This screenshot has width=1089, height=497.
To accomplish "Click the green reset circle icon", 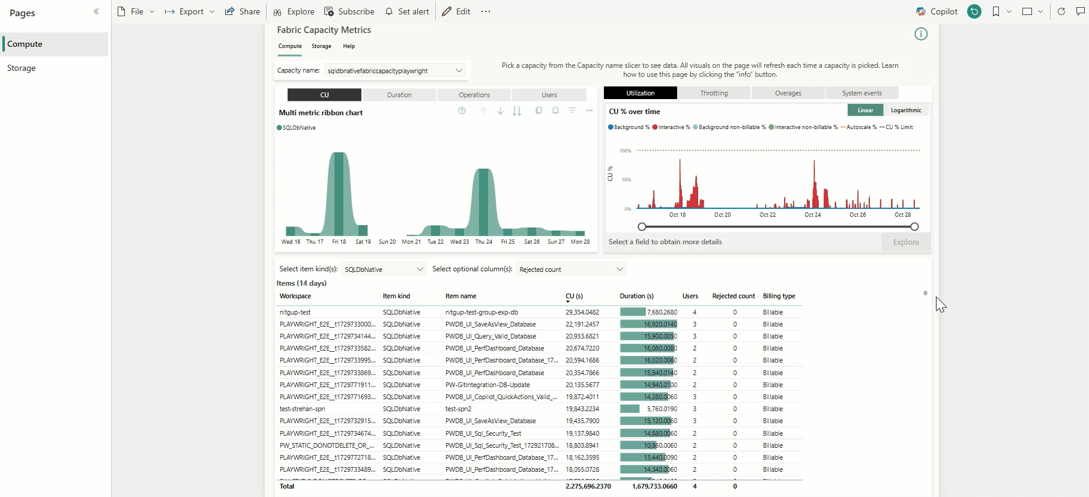I will [x=974, y=11].
